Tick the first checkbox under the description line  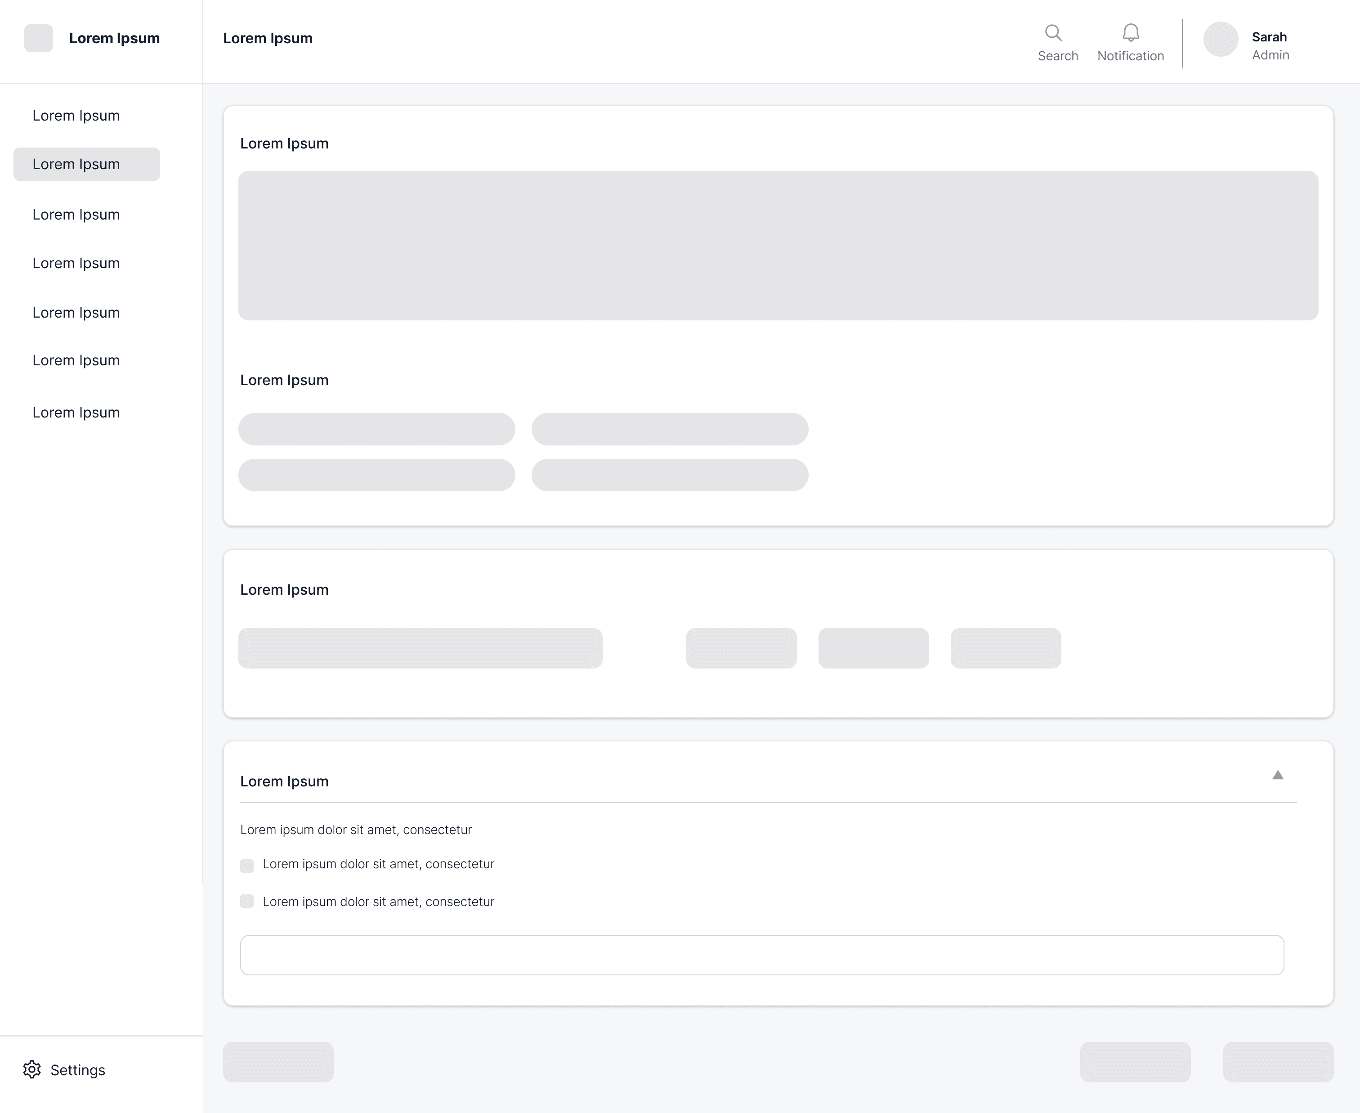[247, 866]
